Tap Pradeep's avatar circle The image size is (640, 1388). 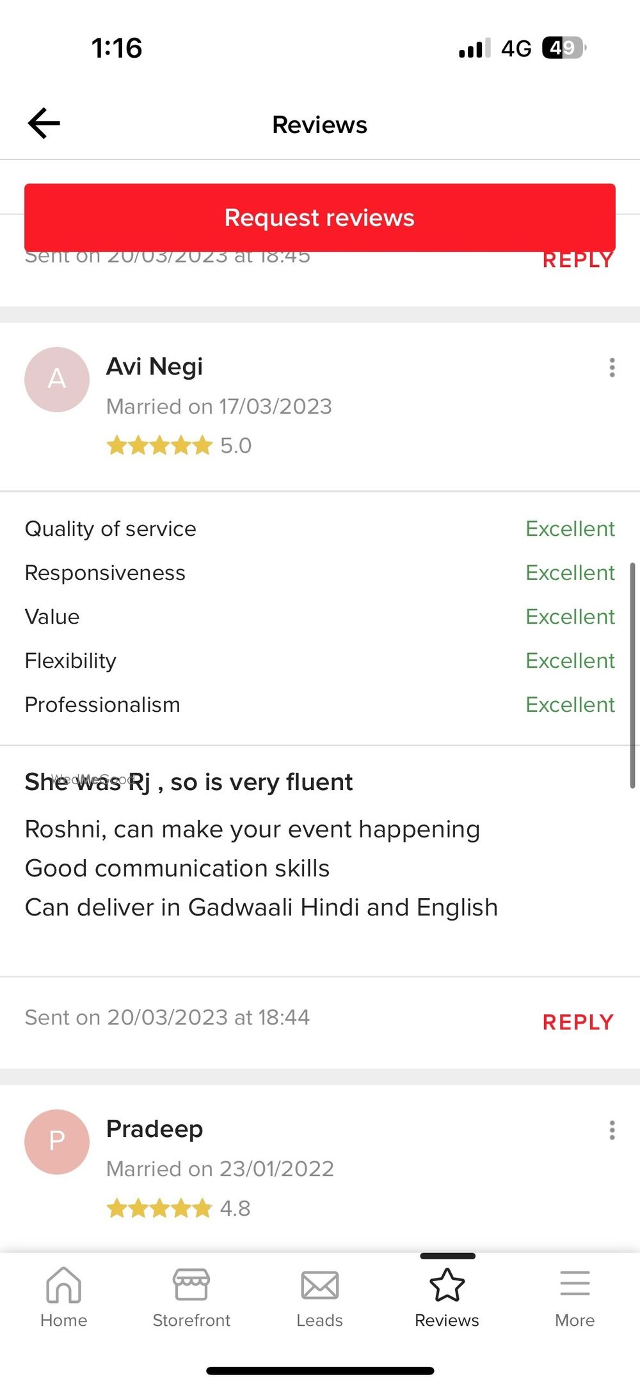57,1142
